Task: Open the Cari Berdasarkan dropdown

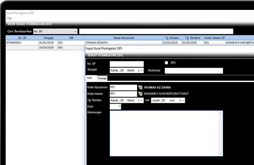Action: [75, 31]
